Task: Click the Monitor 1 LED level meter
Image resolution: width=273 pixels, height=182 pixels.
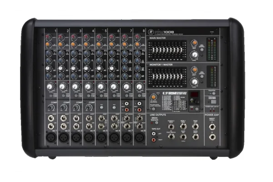Action: coord(212,76)
